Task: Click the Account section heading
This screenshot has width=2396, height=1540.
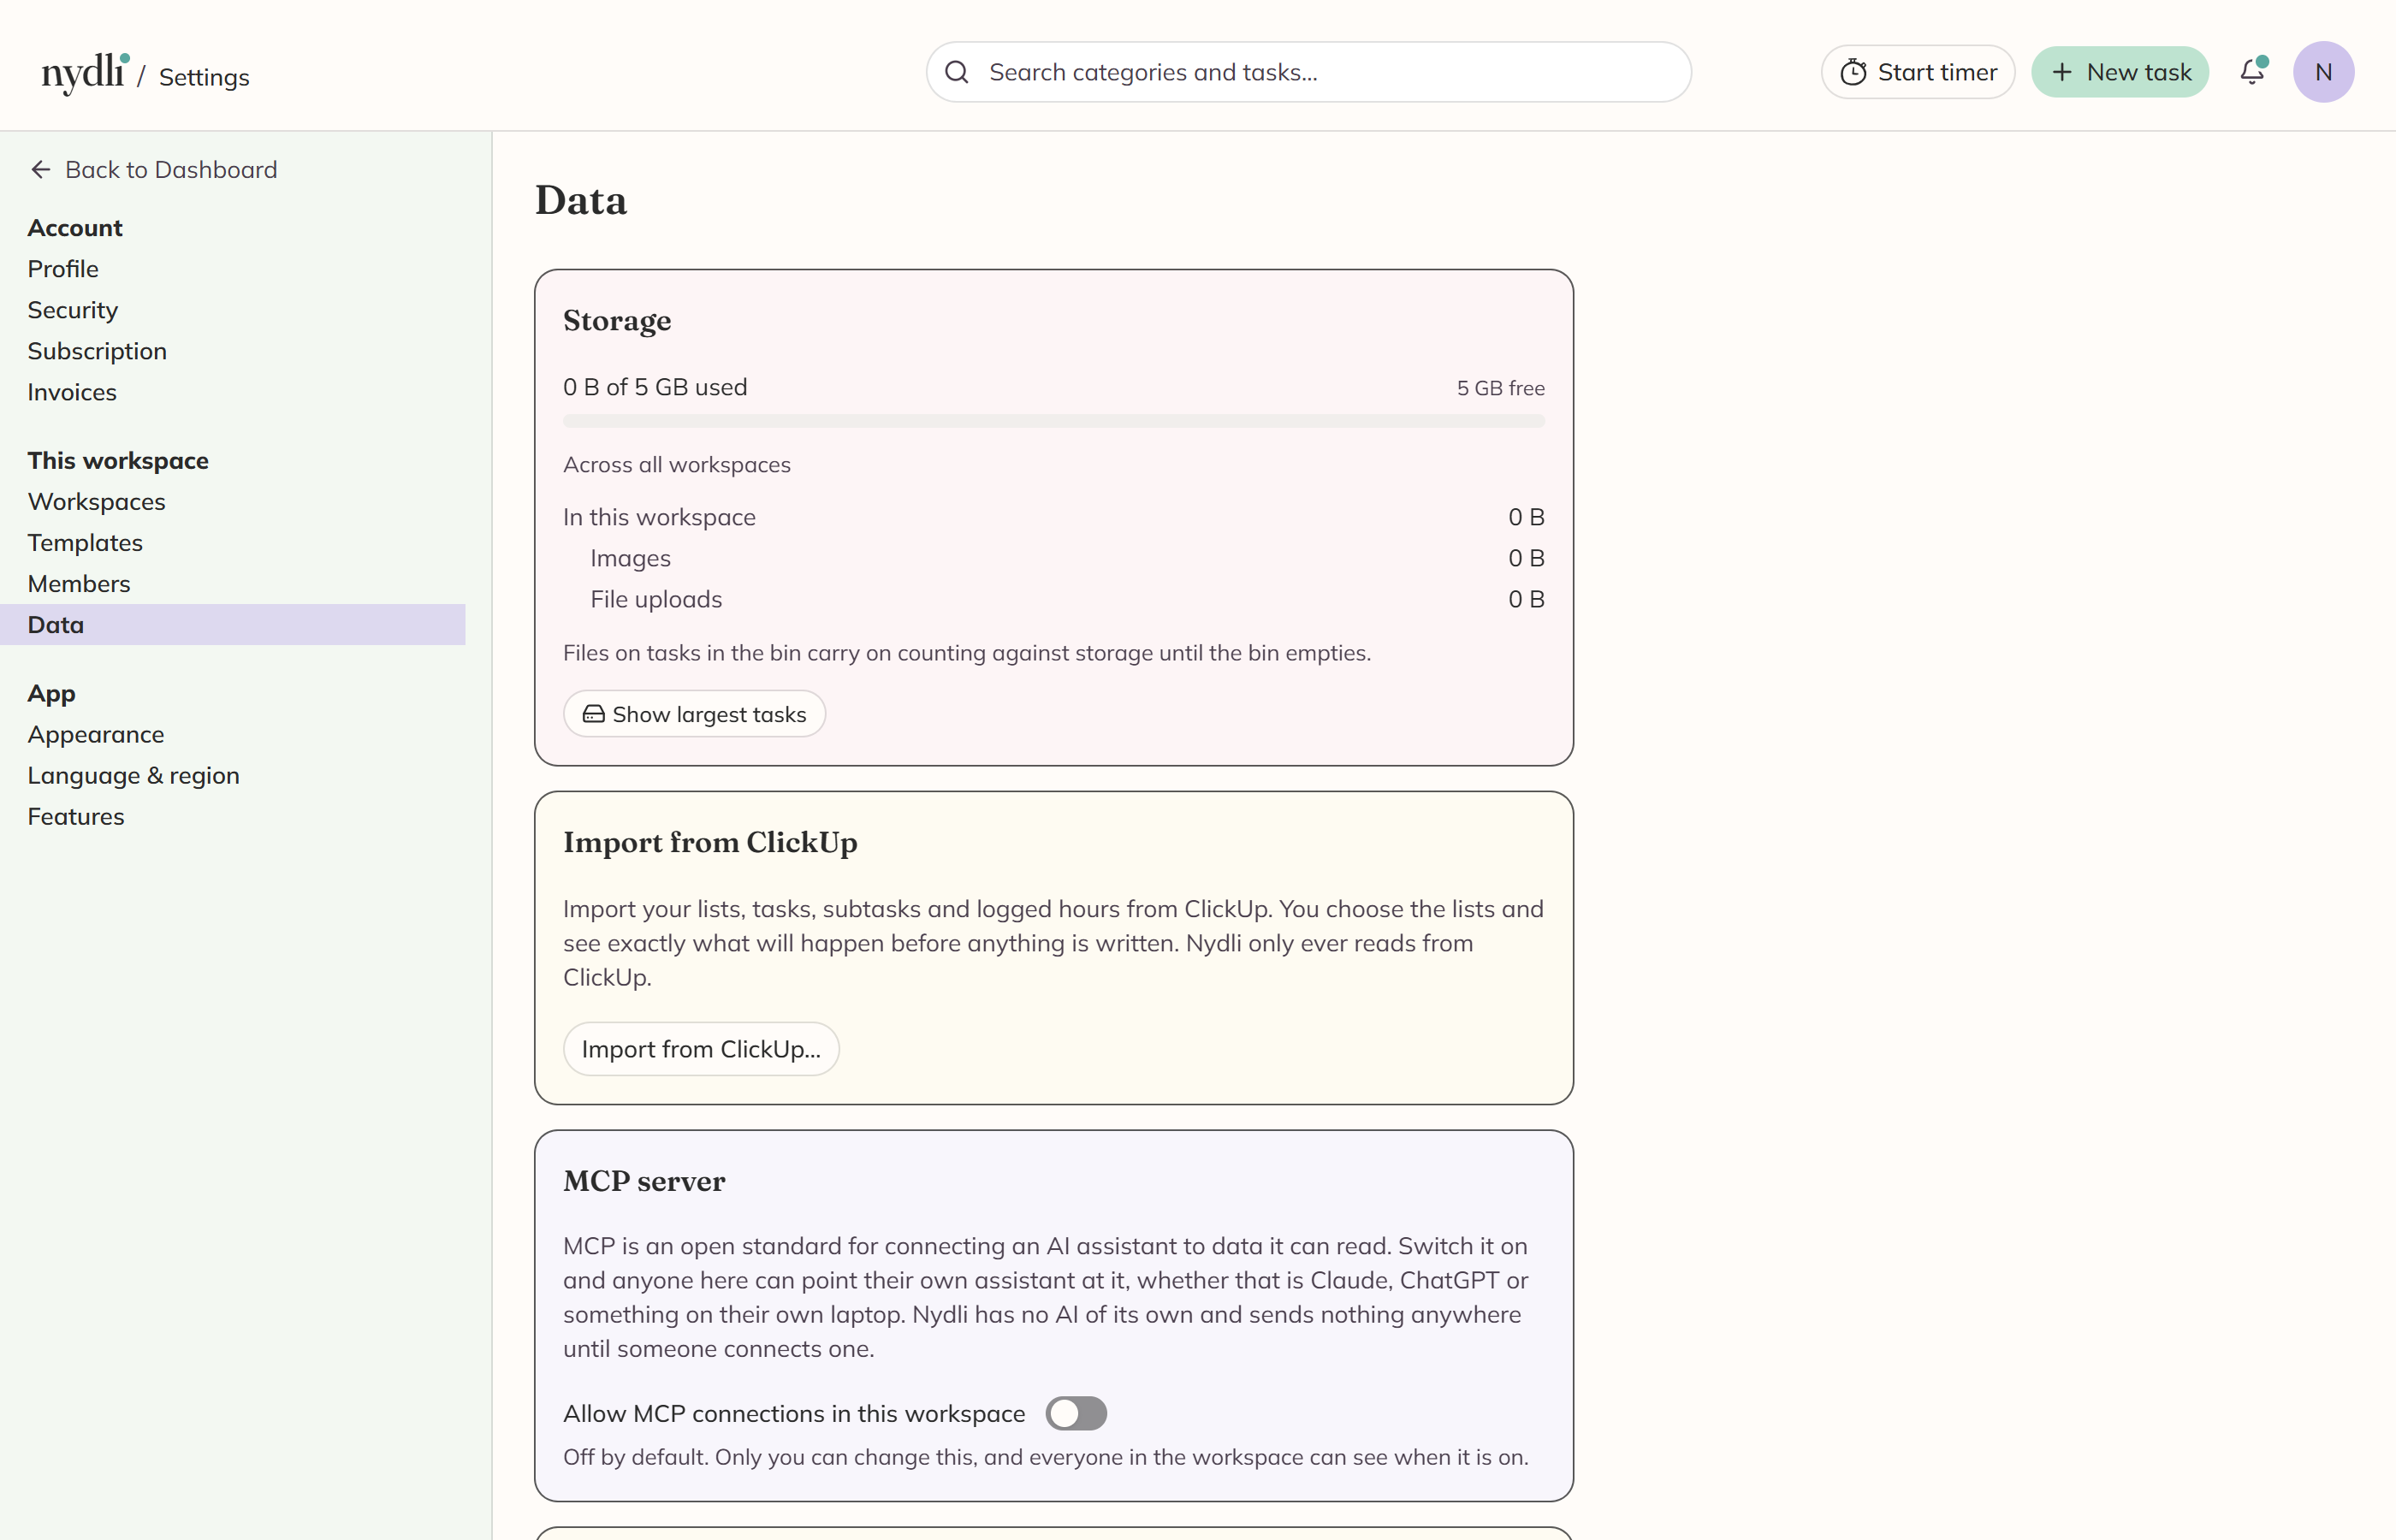Action: [75, 228]
